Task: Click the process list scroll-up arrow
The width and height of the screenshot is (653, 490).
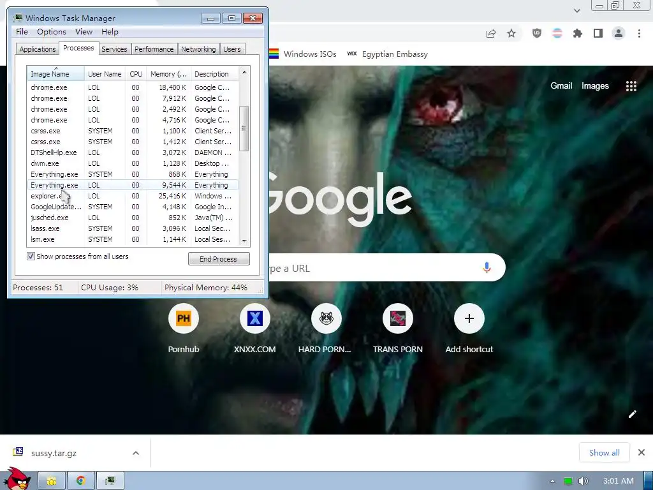Action: pyautogui.click(x=244, y=72)
